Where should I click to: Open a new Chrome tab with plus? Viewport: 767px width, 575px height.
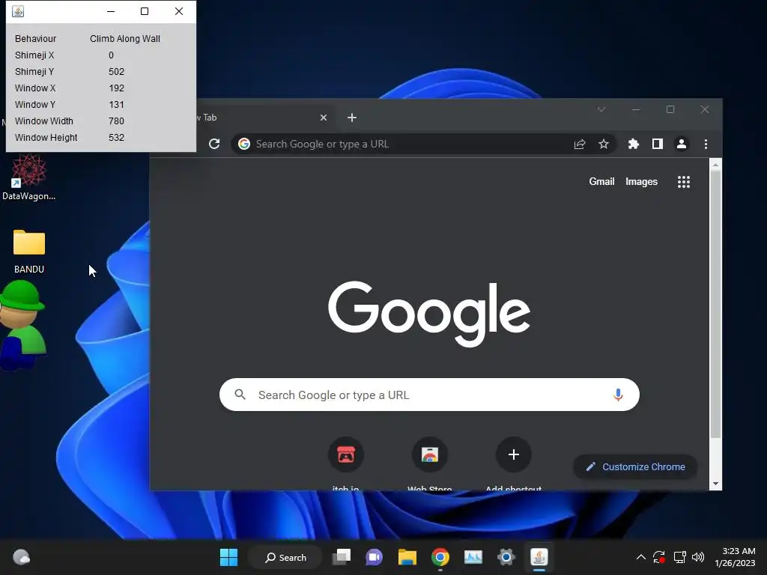click(x=352, y=118)
